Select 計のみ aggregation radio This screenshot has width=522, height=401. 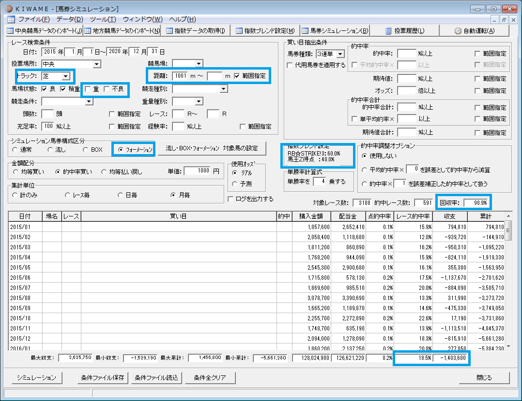coord(15,195)
